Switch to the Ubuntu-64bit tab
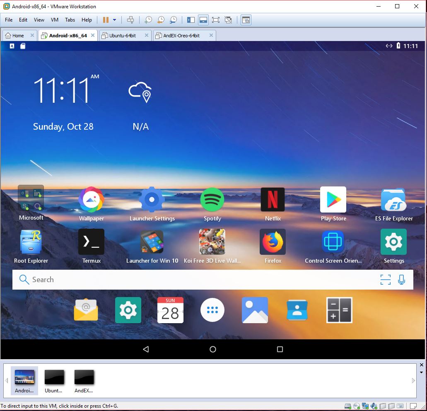The height and width of the screenshot is (411, 427). (x=123, y=36)
